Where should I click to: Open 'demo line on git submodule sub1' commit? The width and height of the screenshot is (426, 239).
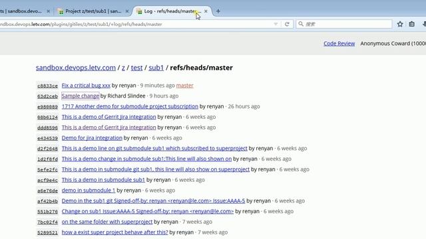point(154,149)
